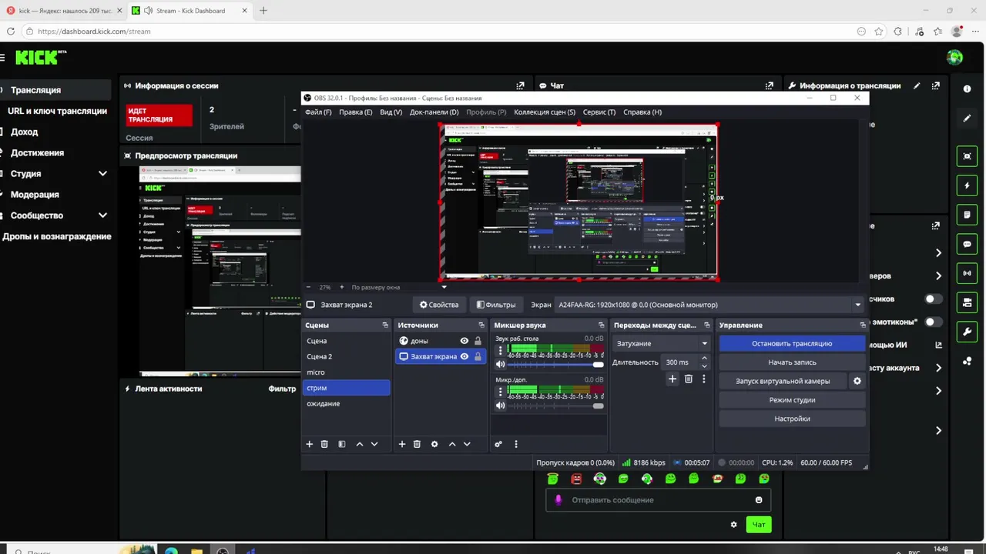Open URL и ключ трансляции in sidebar
Viewport: 986px width, 554px height.
58,111
